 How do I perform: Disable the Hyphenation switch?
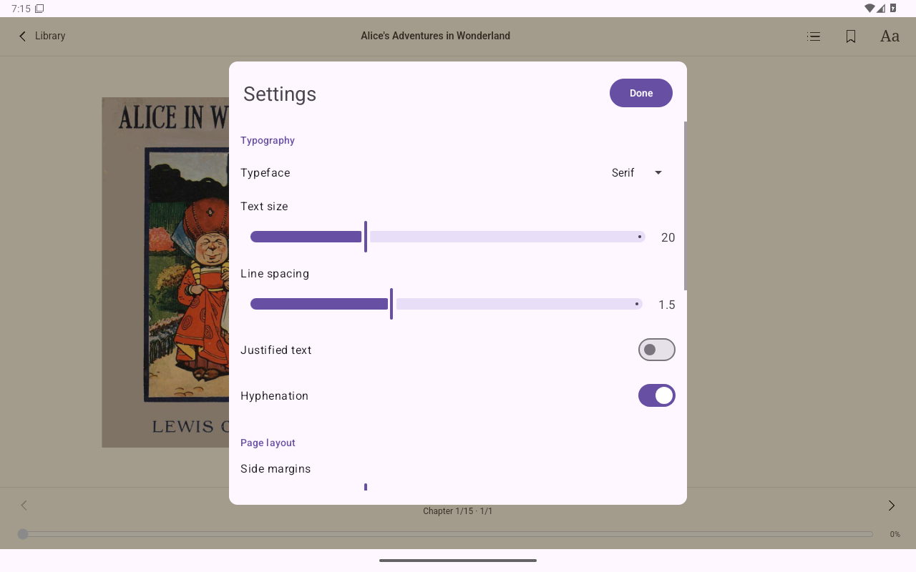point(656,395)
